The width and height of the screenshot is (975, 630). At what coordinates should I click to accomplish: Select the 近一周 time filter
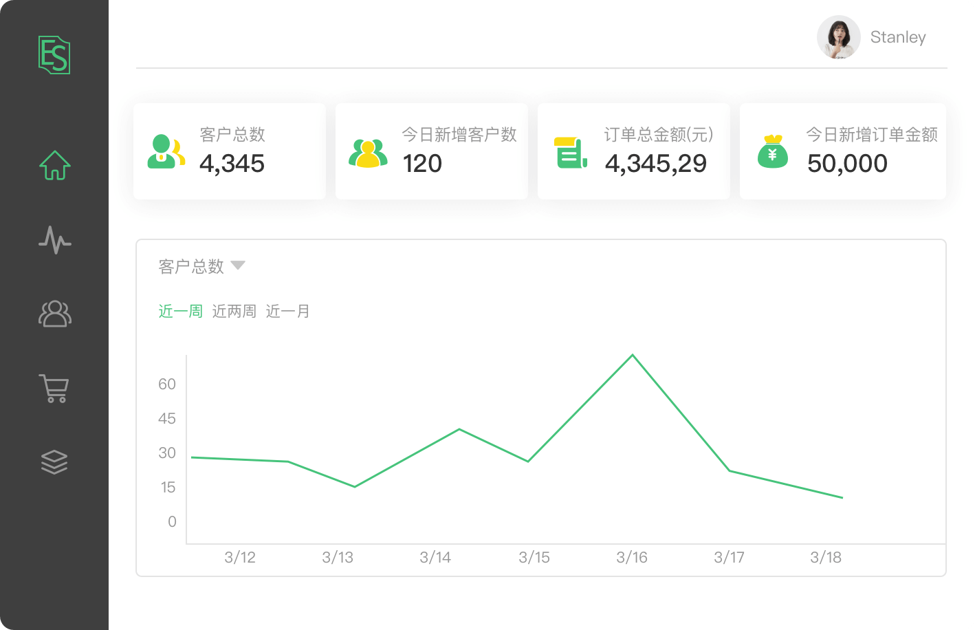[180, 311]
